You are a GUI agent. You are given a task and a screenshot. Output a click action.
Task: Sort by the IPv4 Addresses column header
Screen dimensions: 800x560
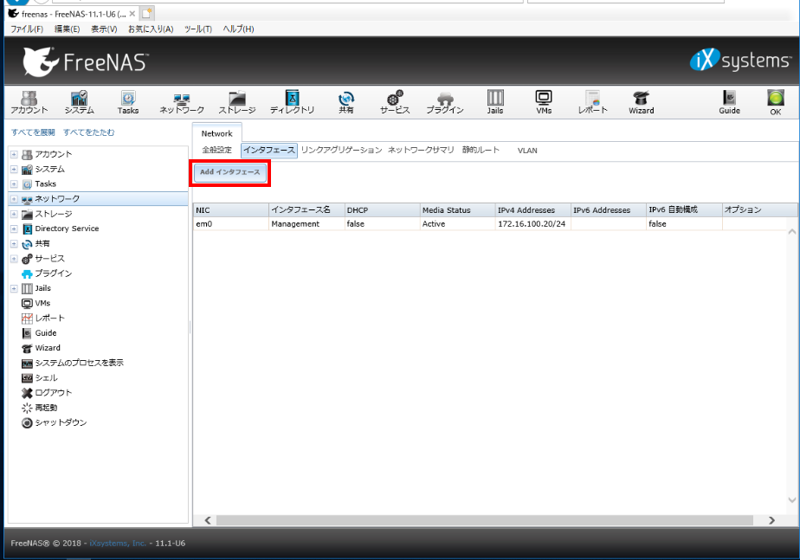pyautogui.click(x=533, y=210)
